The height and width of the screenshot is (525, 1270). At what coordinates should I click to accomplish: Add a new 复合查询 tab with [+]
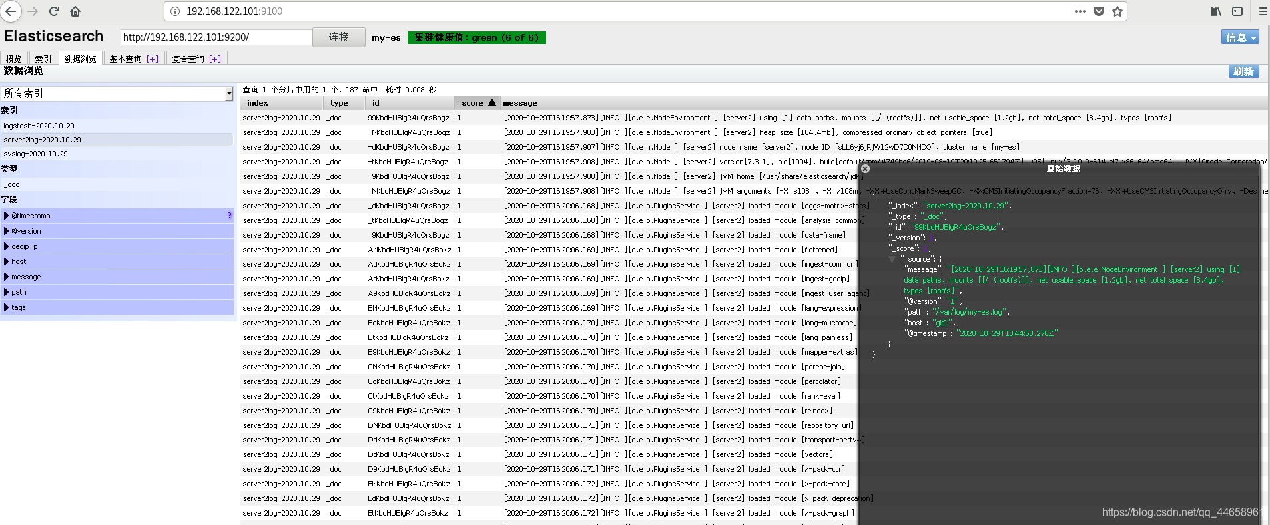(x=215, y=59)
